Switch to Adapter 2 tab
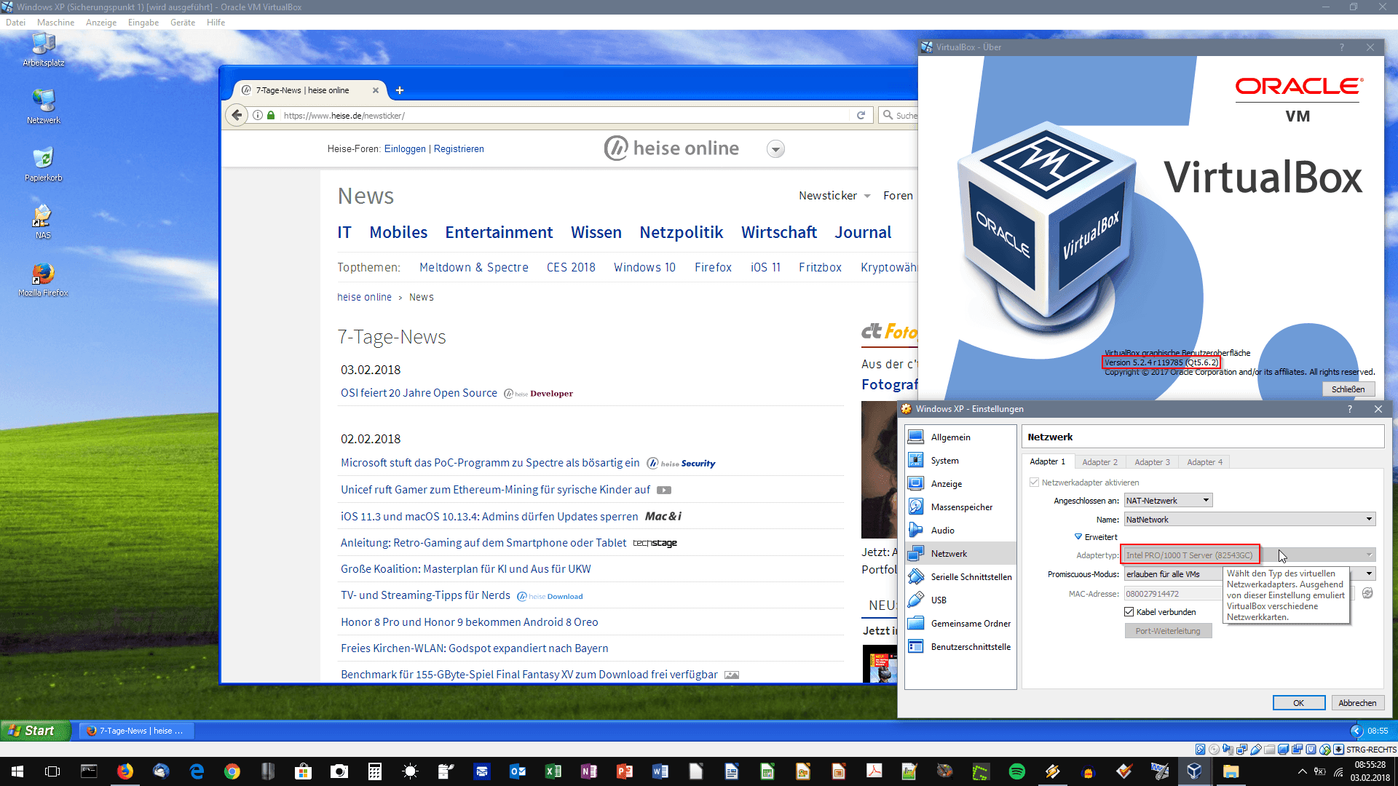The image size is (1398, 786). [x=1099, y=462]
